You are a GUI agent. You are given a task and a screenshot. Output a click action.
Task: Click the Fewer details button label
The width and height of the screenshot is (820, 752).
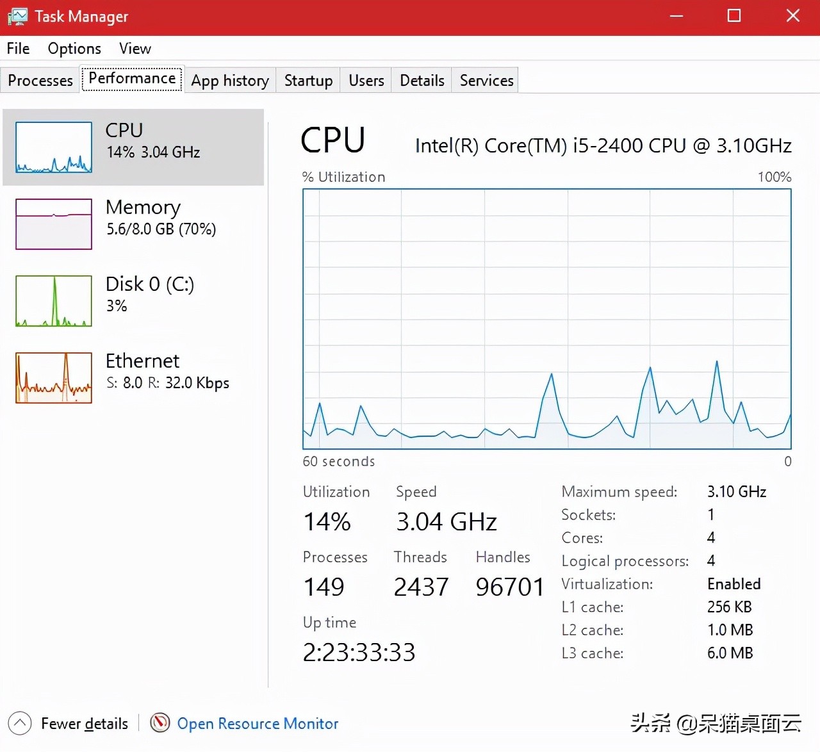click(x=85, y=724)
